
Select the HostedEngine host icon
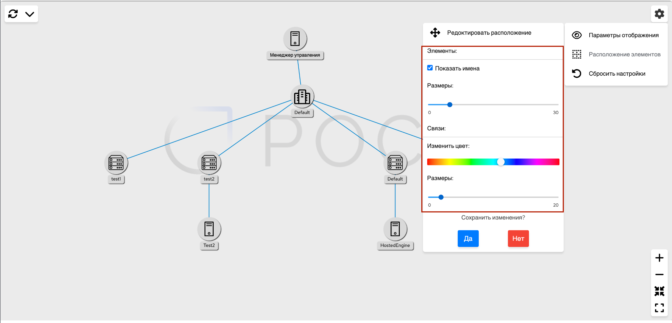pos(395,229)
